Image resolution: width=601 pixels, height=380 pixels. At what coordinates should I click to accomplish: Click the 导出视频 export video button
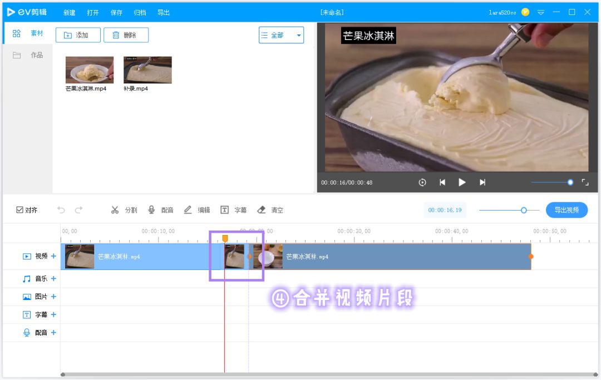point(566,210)
